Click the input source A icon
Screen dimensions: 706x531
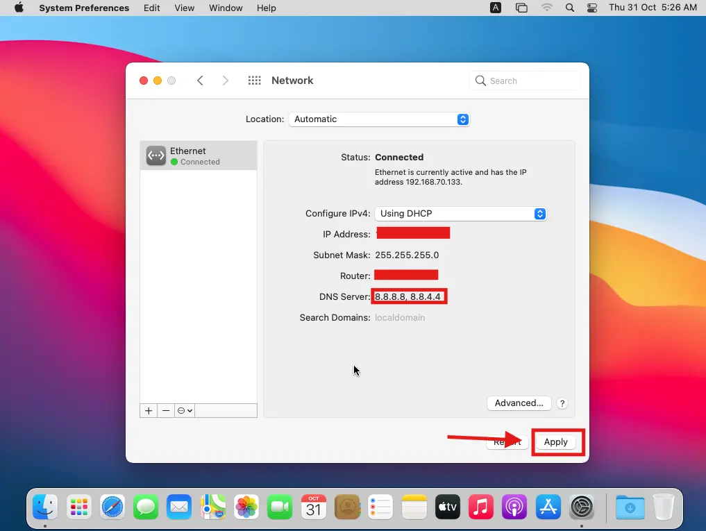click(x=495, y=8)
